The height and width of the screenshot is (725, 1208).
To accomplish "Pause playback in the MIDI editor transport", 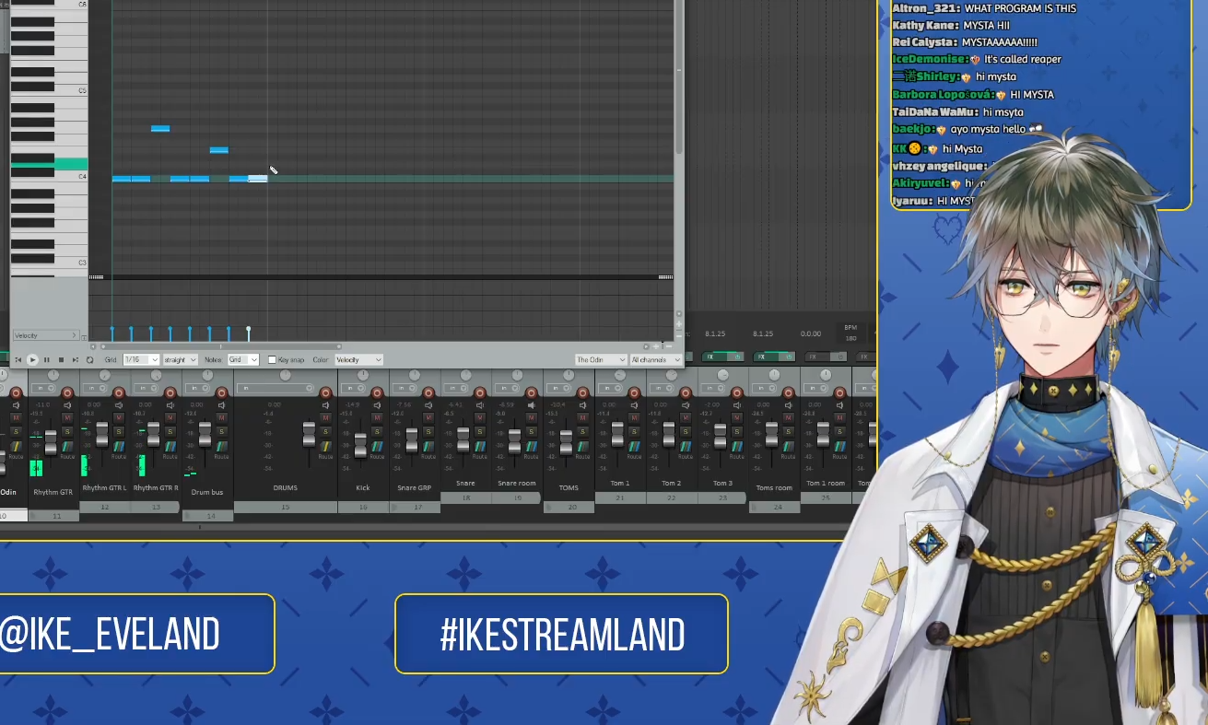I will point(46,359).
